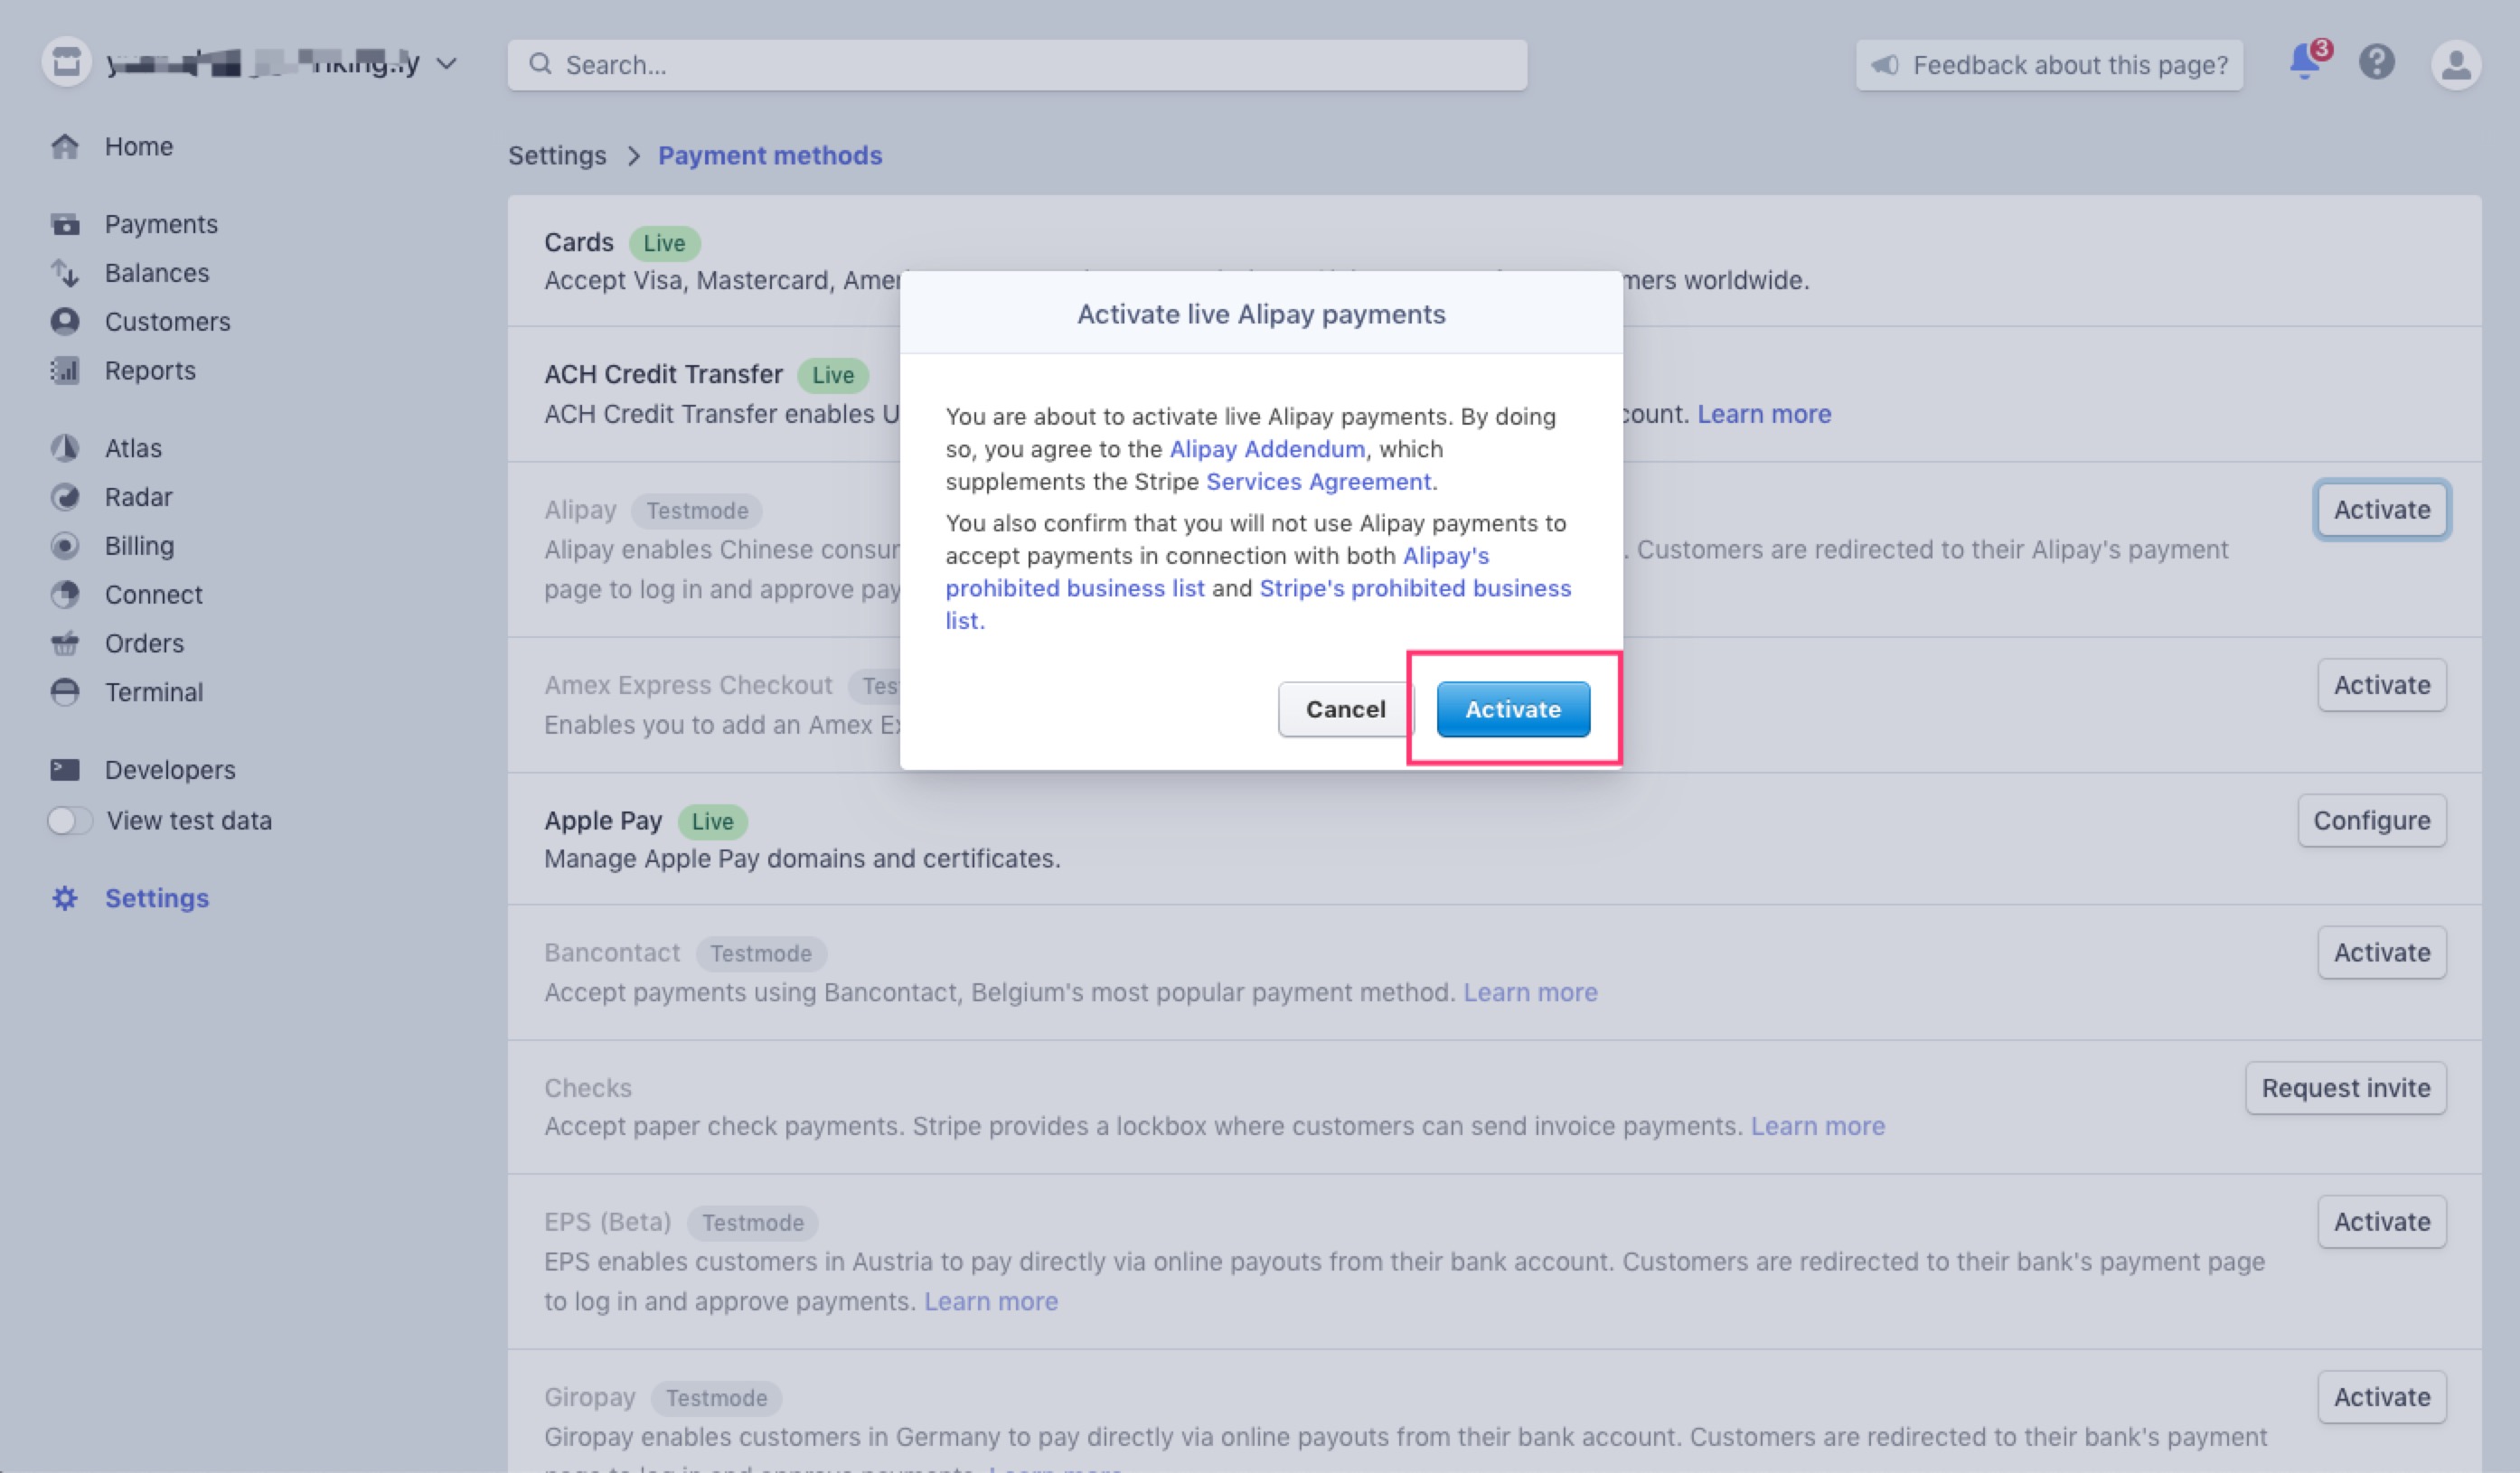2520x1473 pixels.
Task: Click the Terminal icon
Action: tap(65, 692)
